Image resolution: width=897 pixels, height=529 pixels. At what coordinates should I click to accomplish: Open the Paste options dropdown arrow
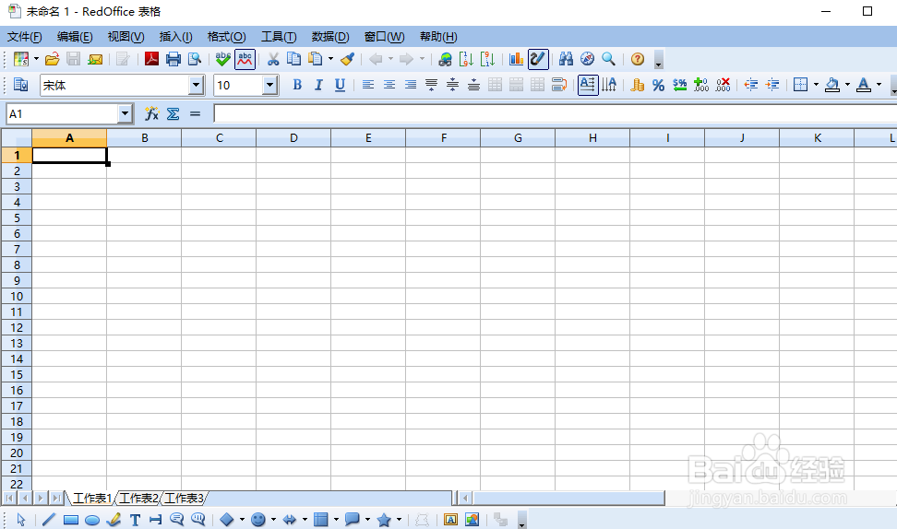coord(330,59)
